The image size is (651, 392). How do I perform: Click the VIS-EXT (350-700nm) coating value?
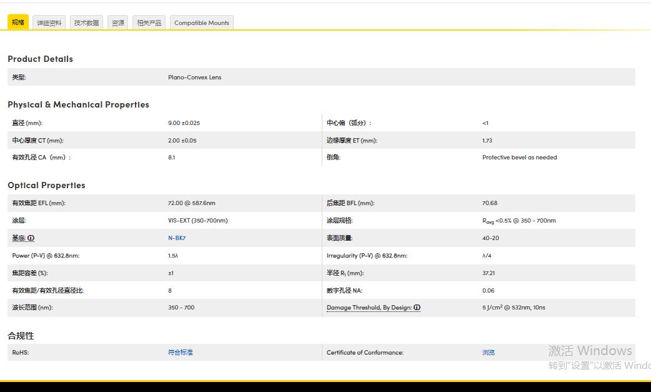click(197, 221)
